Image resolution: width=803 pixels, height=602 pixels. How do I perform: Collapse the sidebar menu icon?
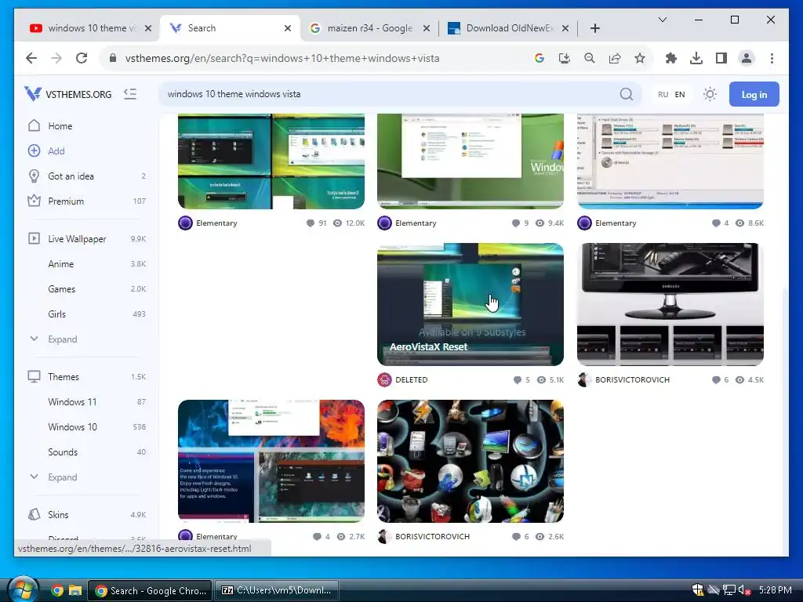pos(130,94)
